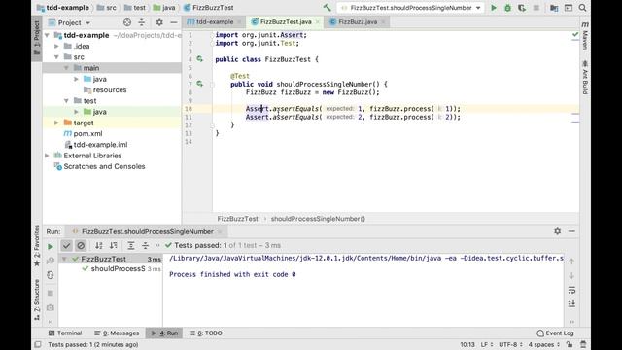Viewport: 622px width, 350px height.
Task: Toggle show passed tests checkmark button
Action: [66, 246]
